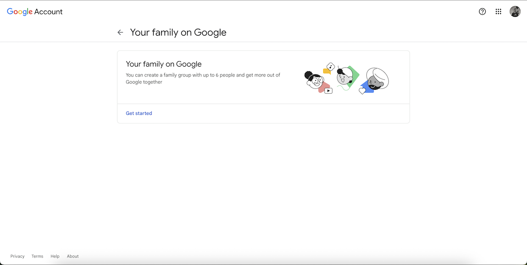Click the Google Account logo
Image resolution: width=527 pixels, height=265 pixels.
pyautogui.click(x=35, y=12)
